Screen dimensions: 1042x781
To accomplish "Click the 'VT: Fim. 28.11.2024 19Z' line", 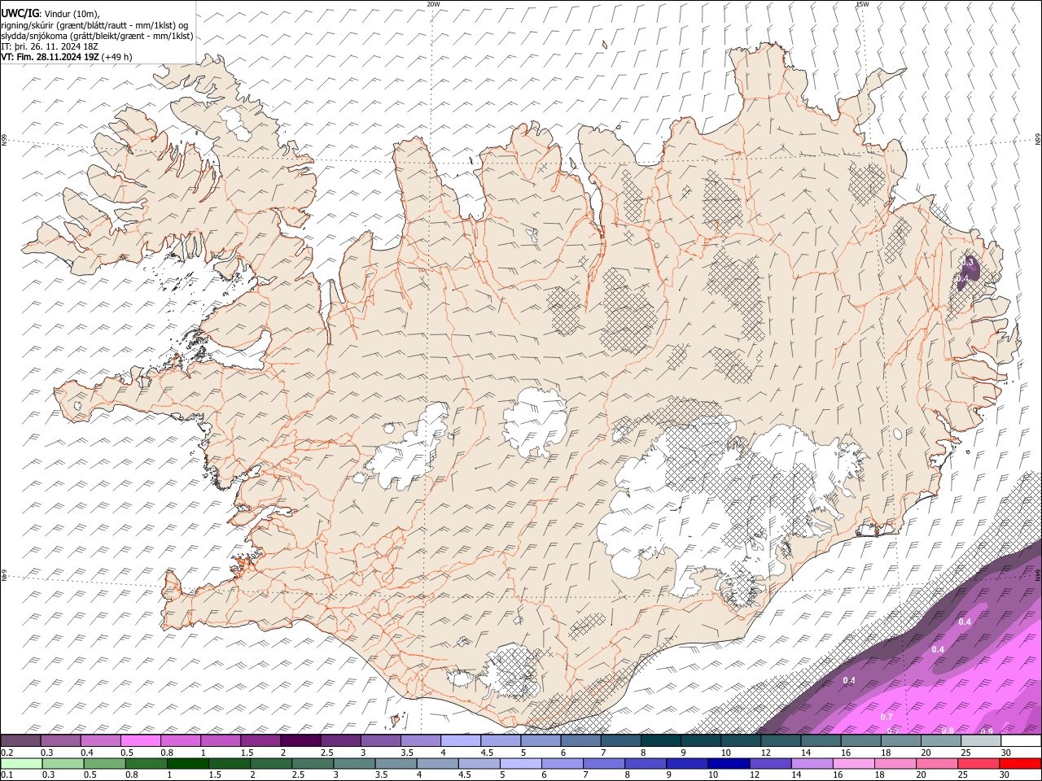I will (50, 57).
